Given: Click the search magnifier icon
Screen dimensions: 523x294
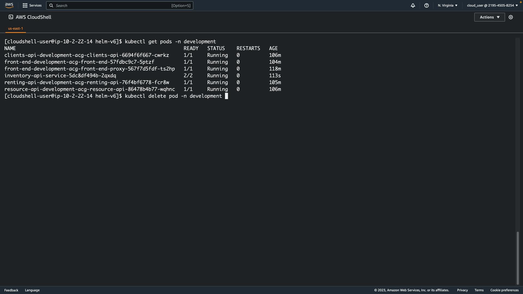Looking at the screenshot, I should 51,5.
